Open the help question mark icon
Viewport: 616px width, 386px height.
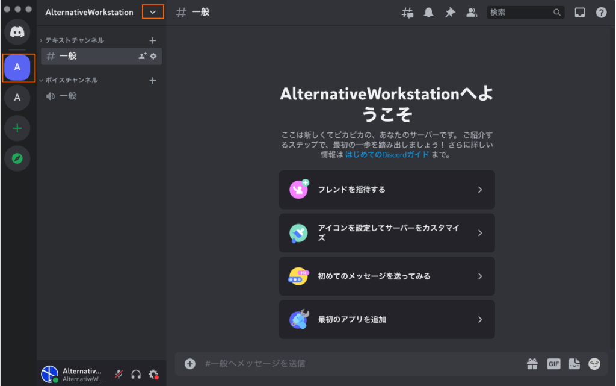[x=601, y=13]
